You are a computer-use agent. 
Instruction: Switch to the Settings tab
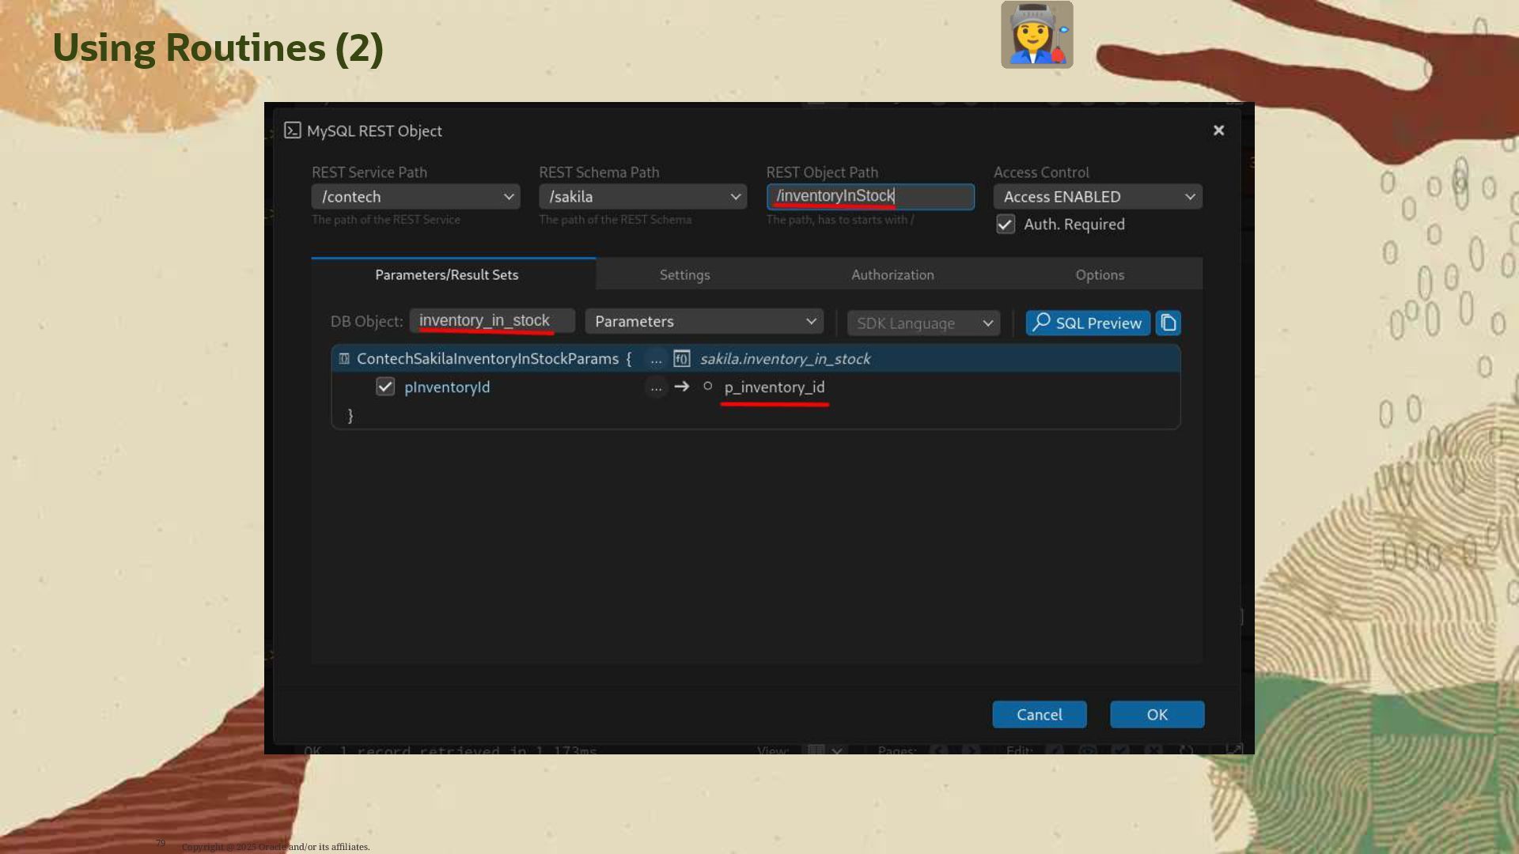(684, 275)
